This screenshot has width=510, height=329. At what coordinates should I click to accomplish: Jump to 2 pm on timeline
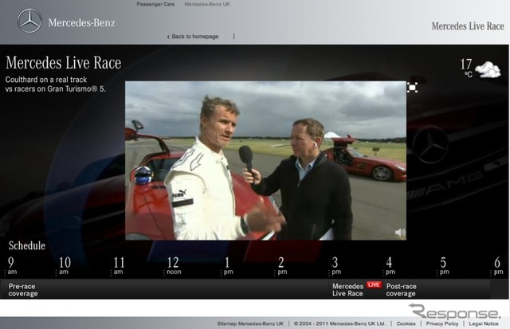click(281, 265)
